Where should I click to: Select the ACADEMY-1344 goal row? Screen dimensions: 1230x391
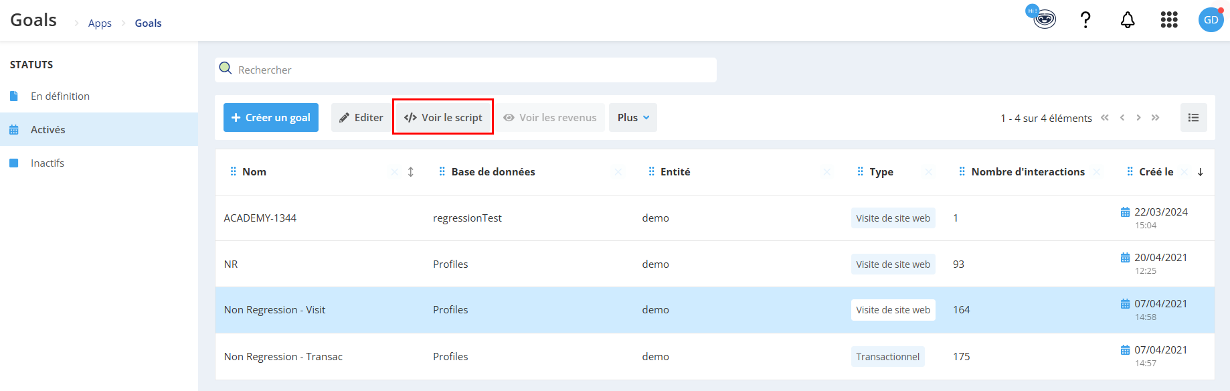[715, 218]
